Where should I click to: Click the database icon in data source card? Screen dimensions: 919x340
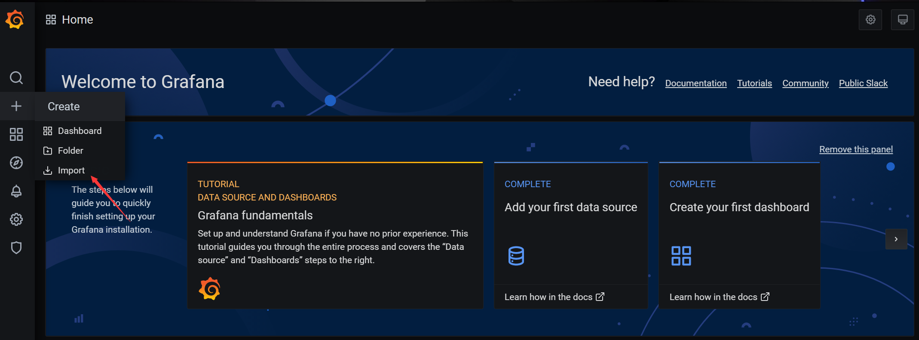click(x=516, y=256)
